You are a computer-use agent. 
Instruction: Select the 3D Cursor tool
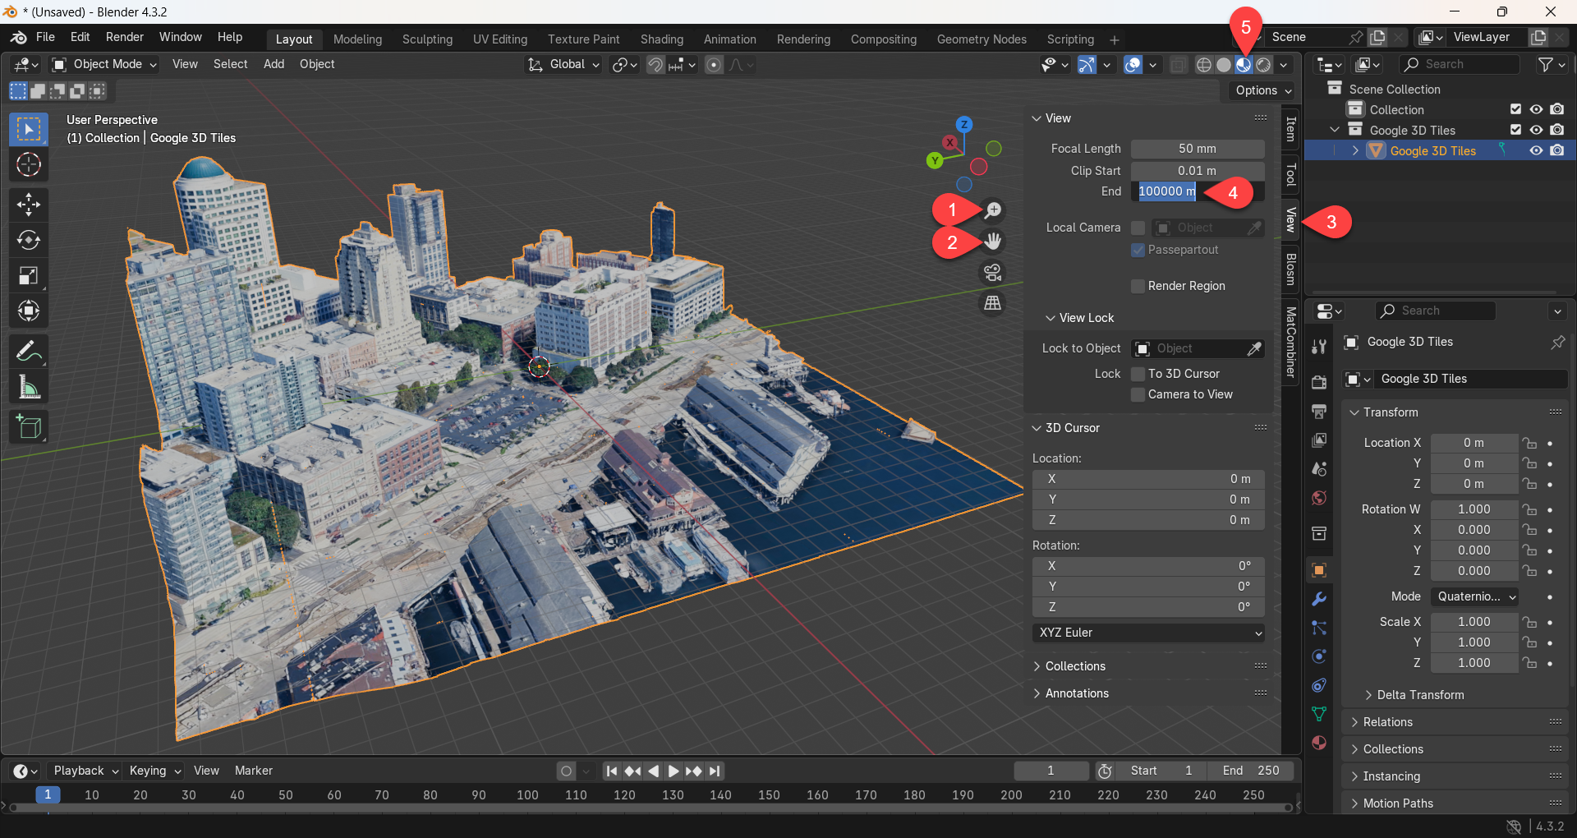click(29, 165)
